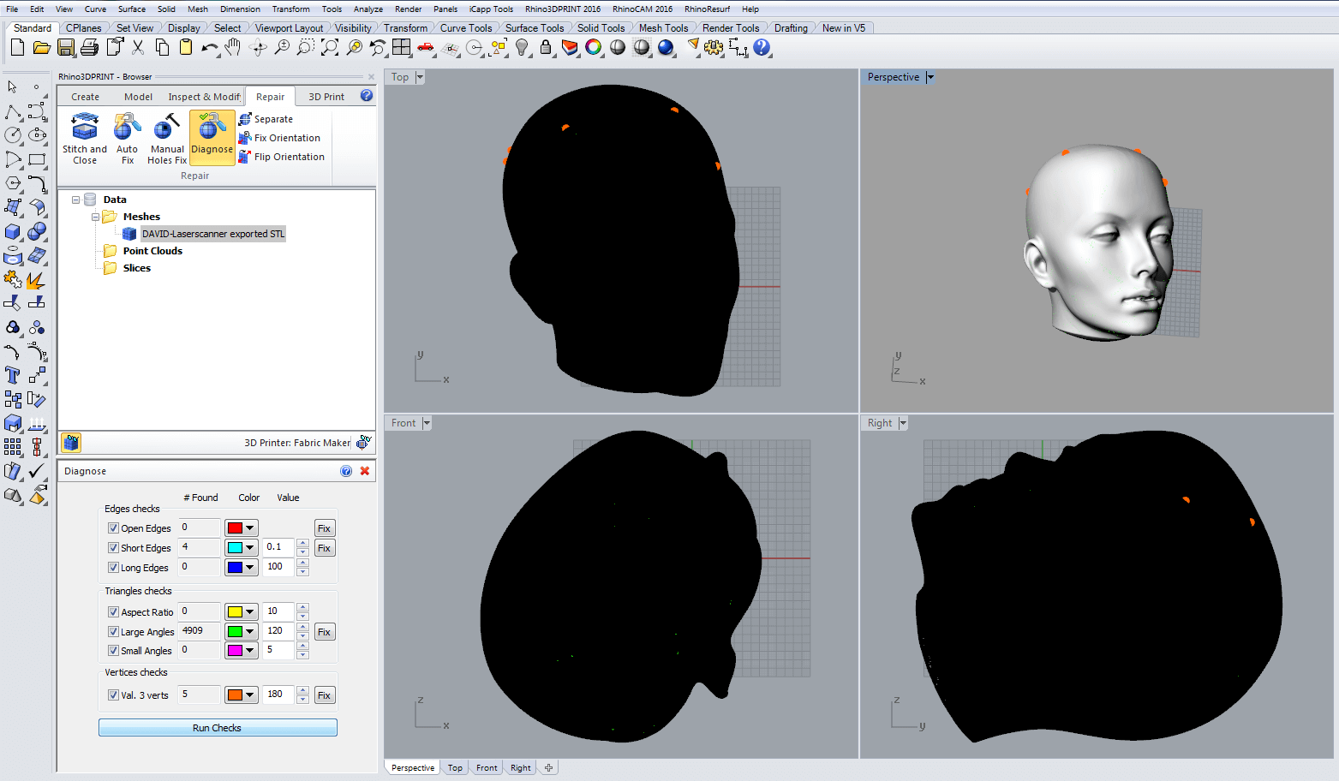The width and height of the screenshot is (1339, 781).
Task: Open the Analyze menu
Action: point(368,9)
